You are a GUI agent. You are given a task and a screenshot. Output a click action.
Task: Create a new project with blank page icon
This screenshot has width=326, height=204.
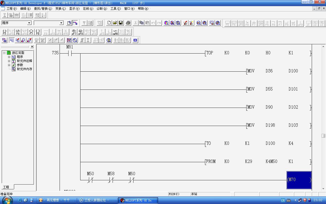click(109, 23)
